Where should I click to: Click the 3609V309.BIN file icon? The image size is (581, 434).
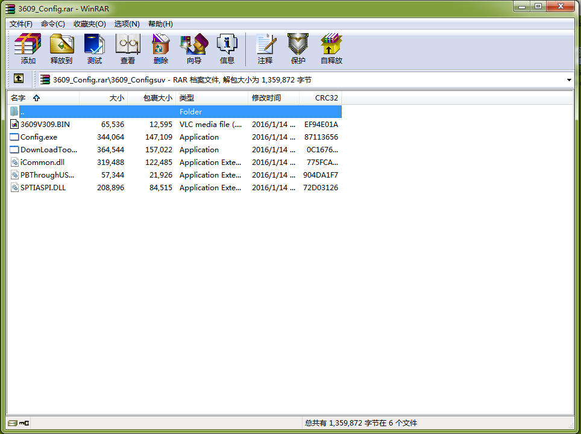coord(14,125)
